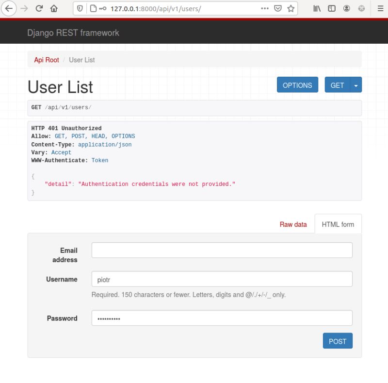Click the tracking protection shield icon
This screenshot has height=383, width=388.
[81, 8]
